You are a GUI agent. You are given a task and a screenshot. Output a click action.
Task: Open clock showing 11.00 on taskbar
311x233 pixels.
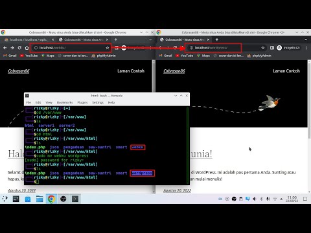(x=292, y=199)
